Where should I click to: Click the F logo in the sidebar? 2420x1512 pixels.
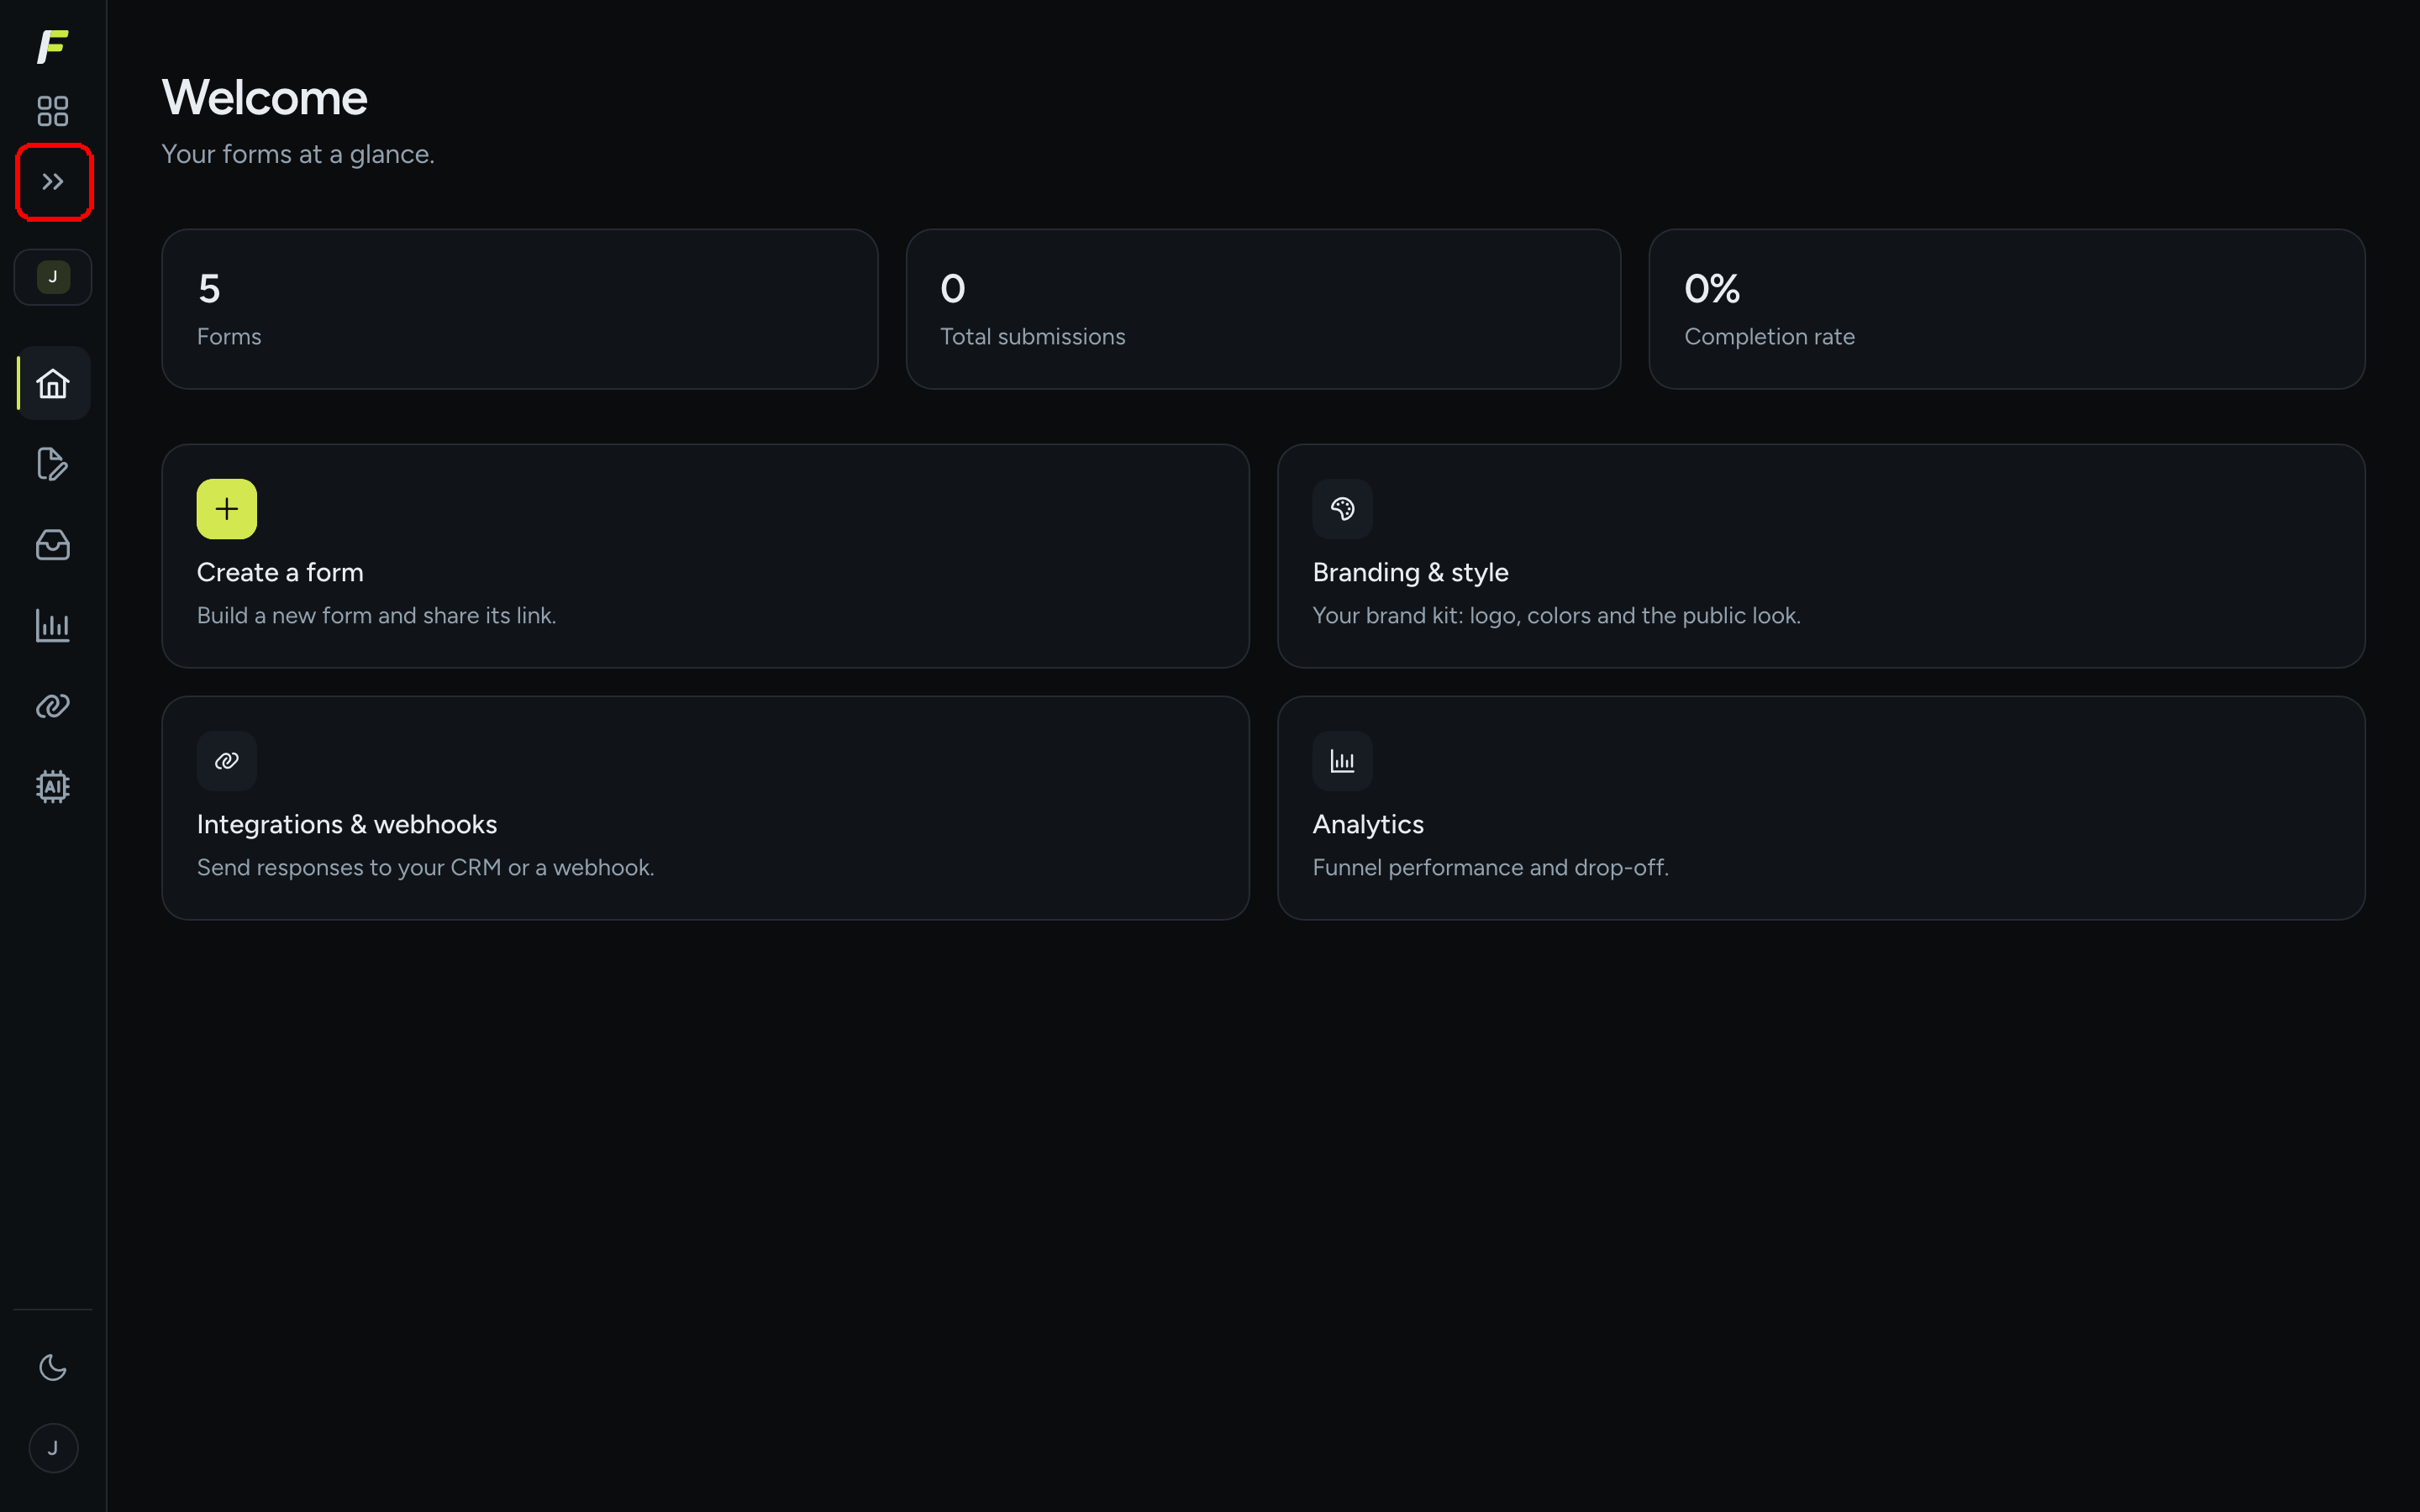click(x=53, y=47)
